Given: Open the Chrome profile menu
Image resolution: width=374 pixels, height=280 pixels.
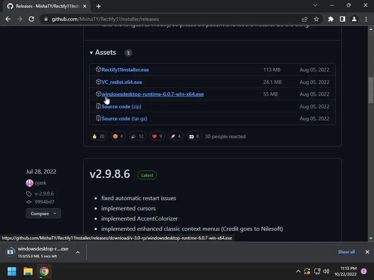Looking at the screenshot, I should pyautogui.click(x=354, y=19).
